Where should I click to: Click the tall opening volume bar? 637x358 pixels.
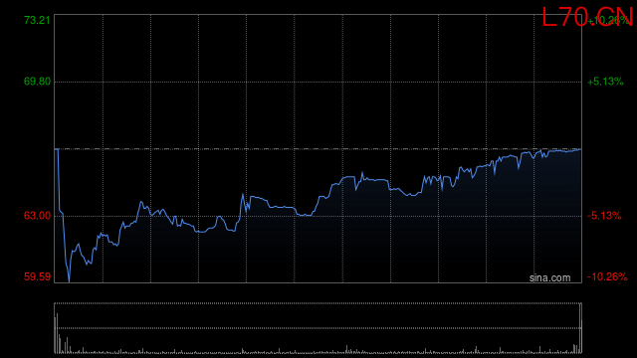[57, 333]
